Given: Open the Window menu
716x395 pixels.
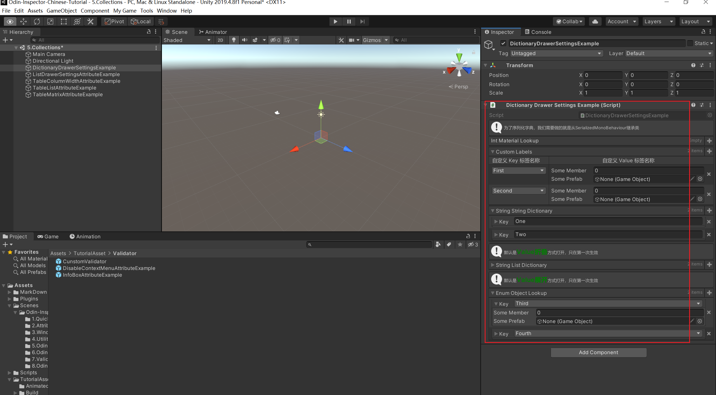Looking at the screenshot, I should tap(167, 11).
